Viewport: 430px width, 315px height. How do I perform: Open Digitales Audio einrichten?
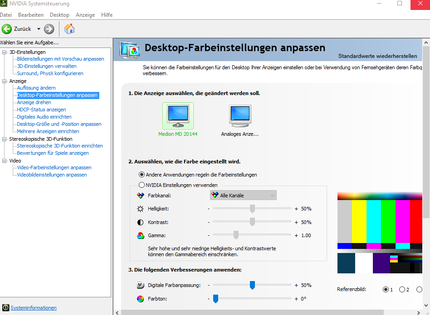[x=44, y=117]
